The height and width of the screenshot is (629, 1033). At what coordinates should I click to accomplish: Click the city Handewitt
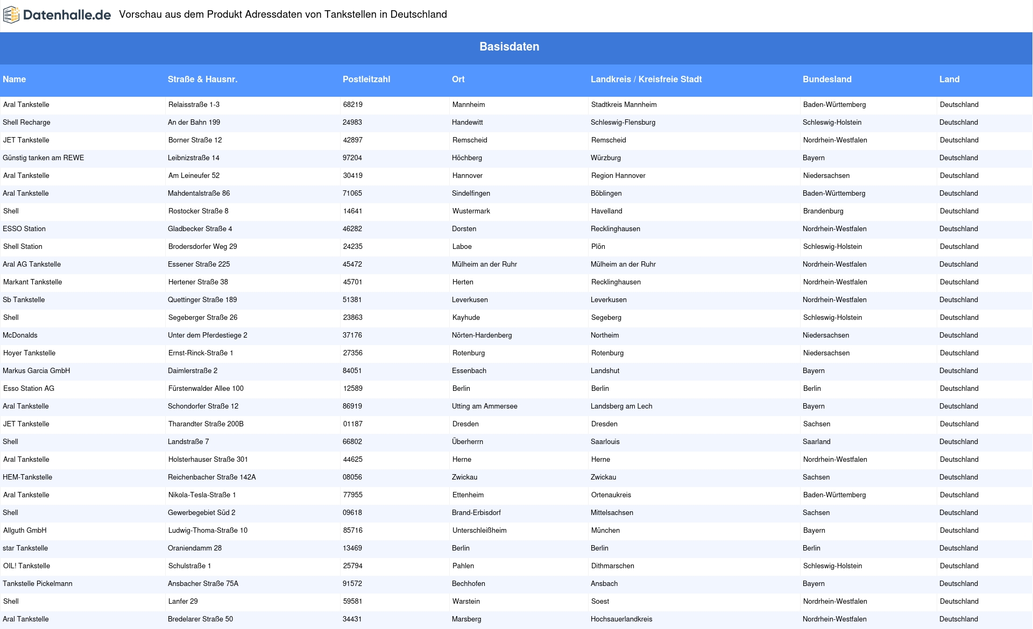click(x=468, y=123)
